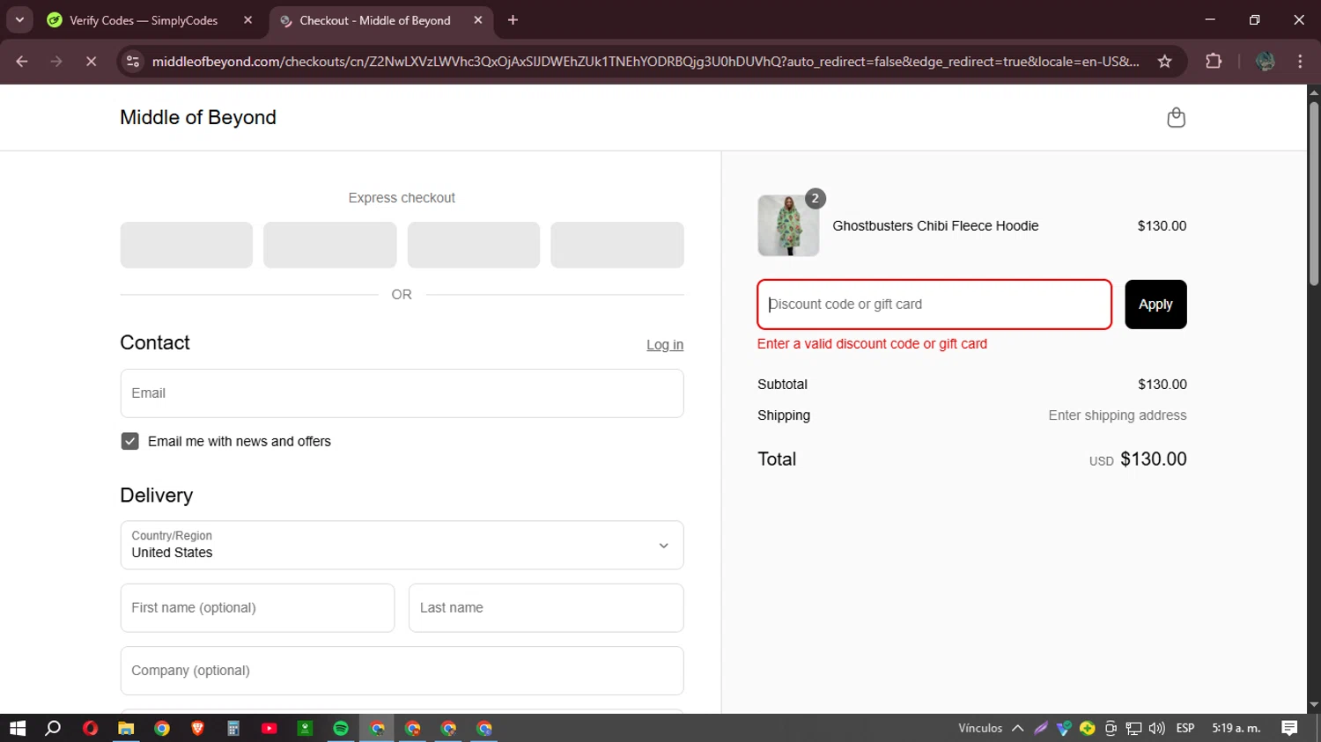The image size is (1321, 742).
Task: Open the purple feather tray icon
Action: coord(1041,728)
